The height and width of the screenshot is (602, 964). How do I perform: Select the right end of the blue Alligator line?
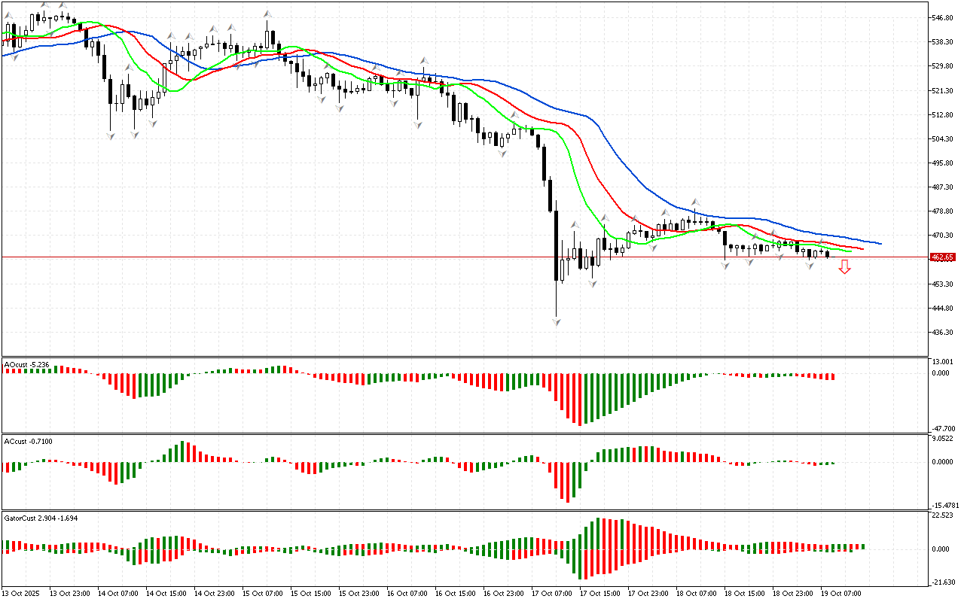[x=880, y=243]
